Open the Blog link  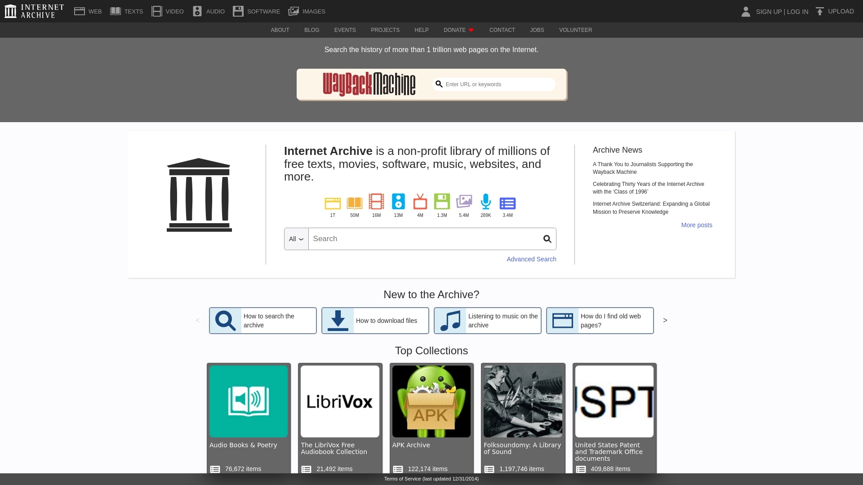312,30
